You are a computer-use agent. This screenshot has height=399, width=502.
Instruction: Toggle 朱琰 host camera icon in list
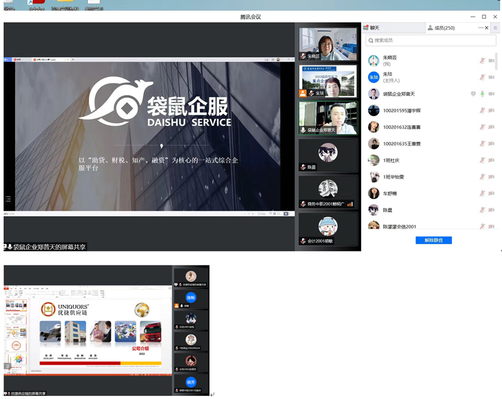(491, 78)
